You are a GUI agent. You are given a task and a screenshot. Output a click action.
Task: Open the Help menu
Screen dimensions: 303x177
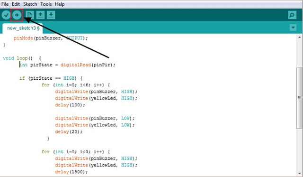coord(60,4)
